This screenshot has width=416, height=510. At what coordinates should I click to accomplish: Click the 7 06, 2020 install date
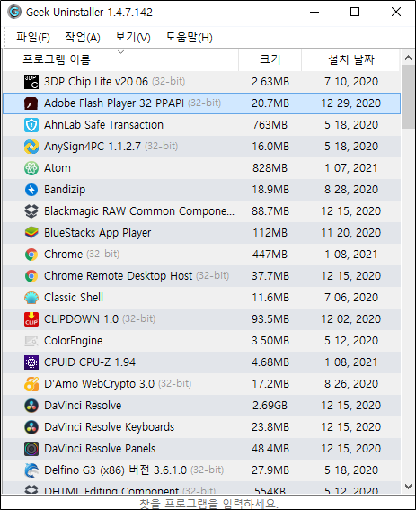[x=351, y=298]
